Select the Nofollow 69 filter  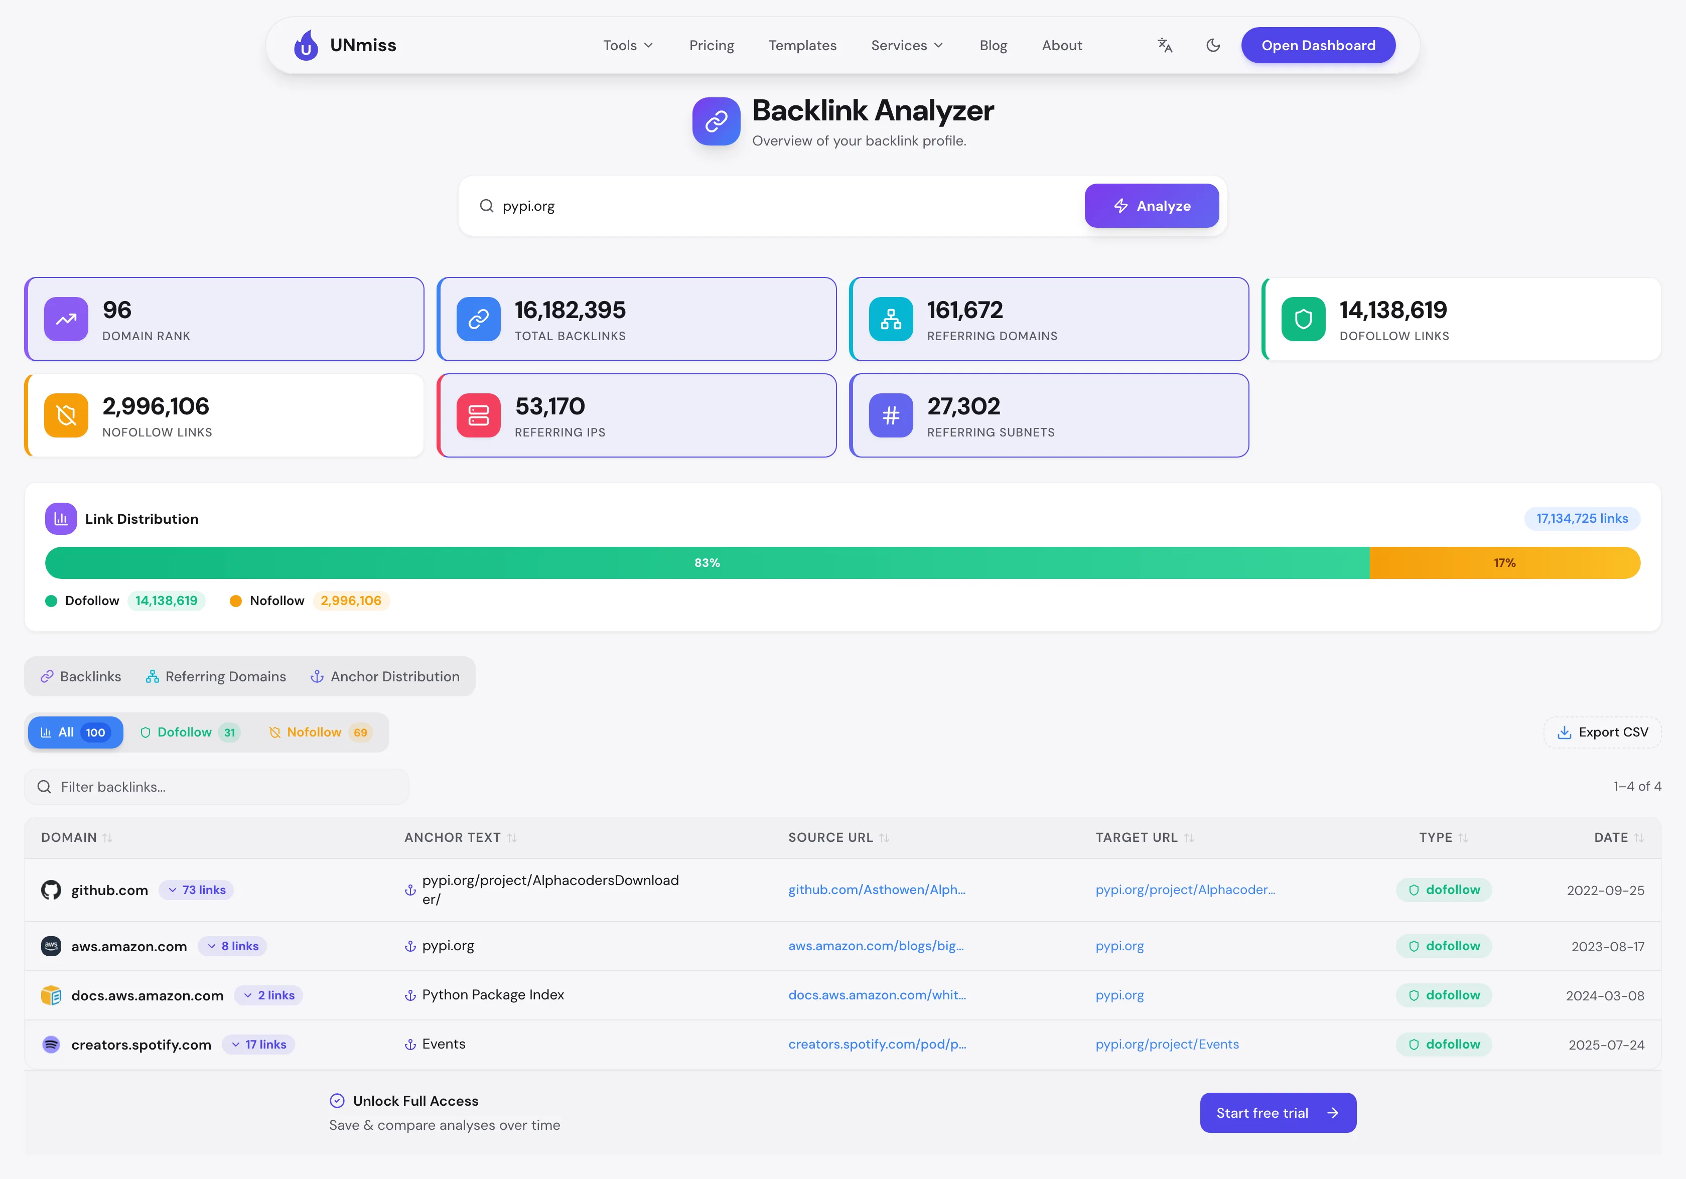pyautogui.click(x=321, y=732)
